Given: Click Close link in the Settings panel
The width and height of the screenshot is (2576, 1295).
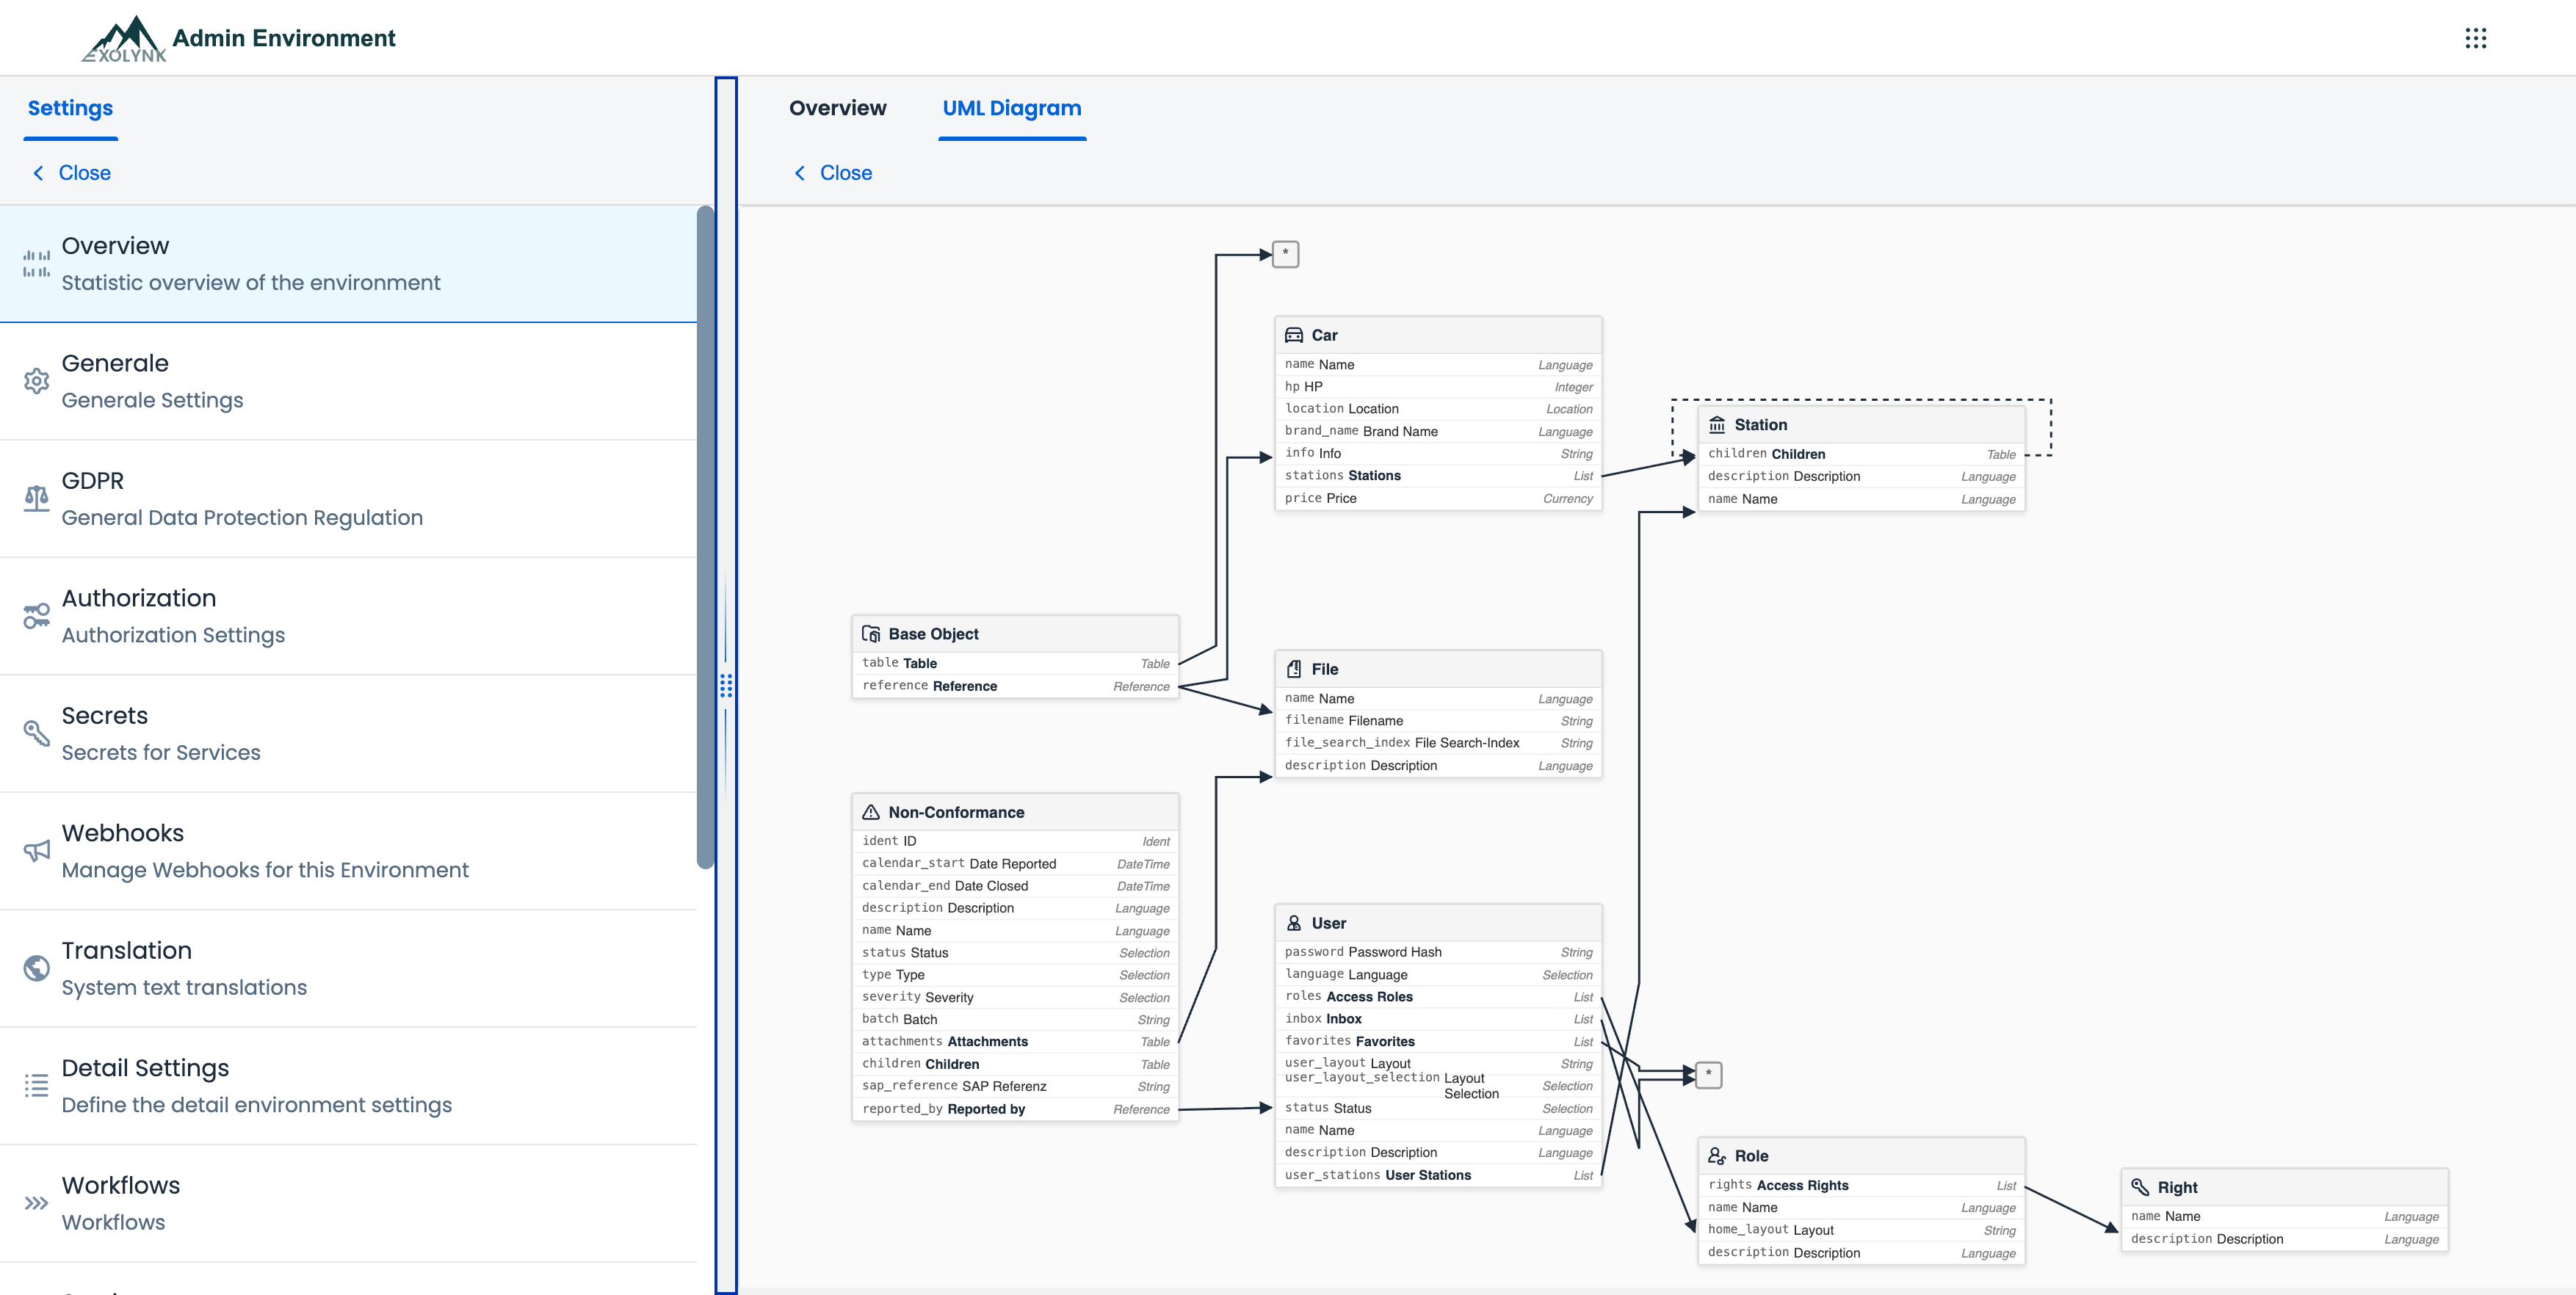Looking at the screenshot, I should 84,173.
